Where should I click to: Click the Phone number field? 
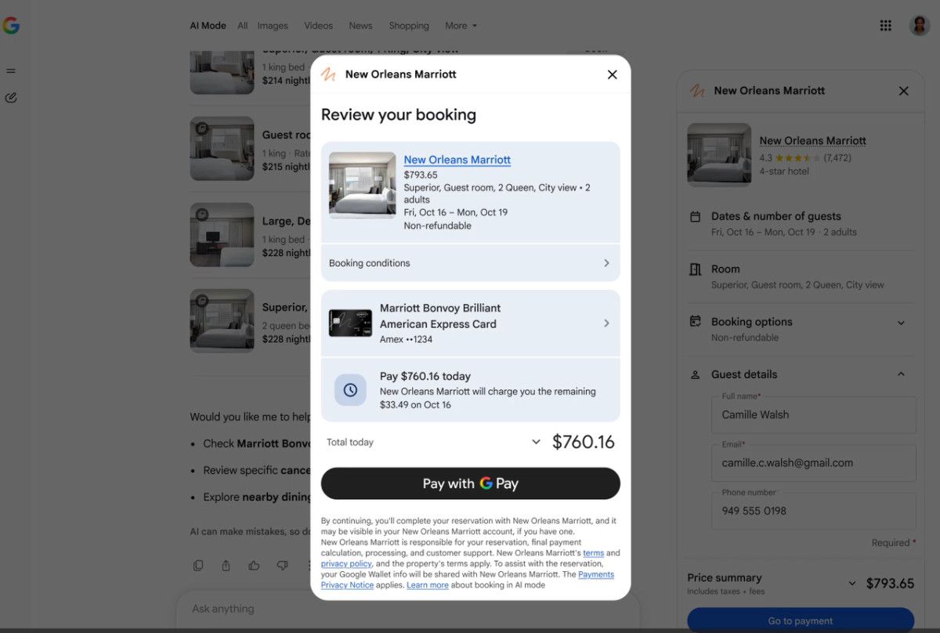[x=813, y=511]
